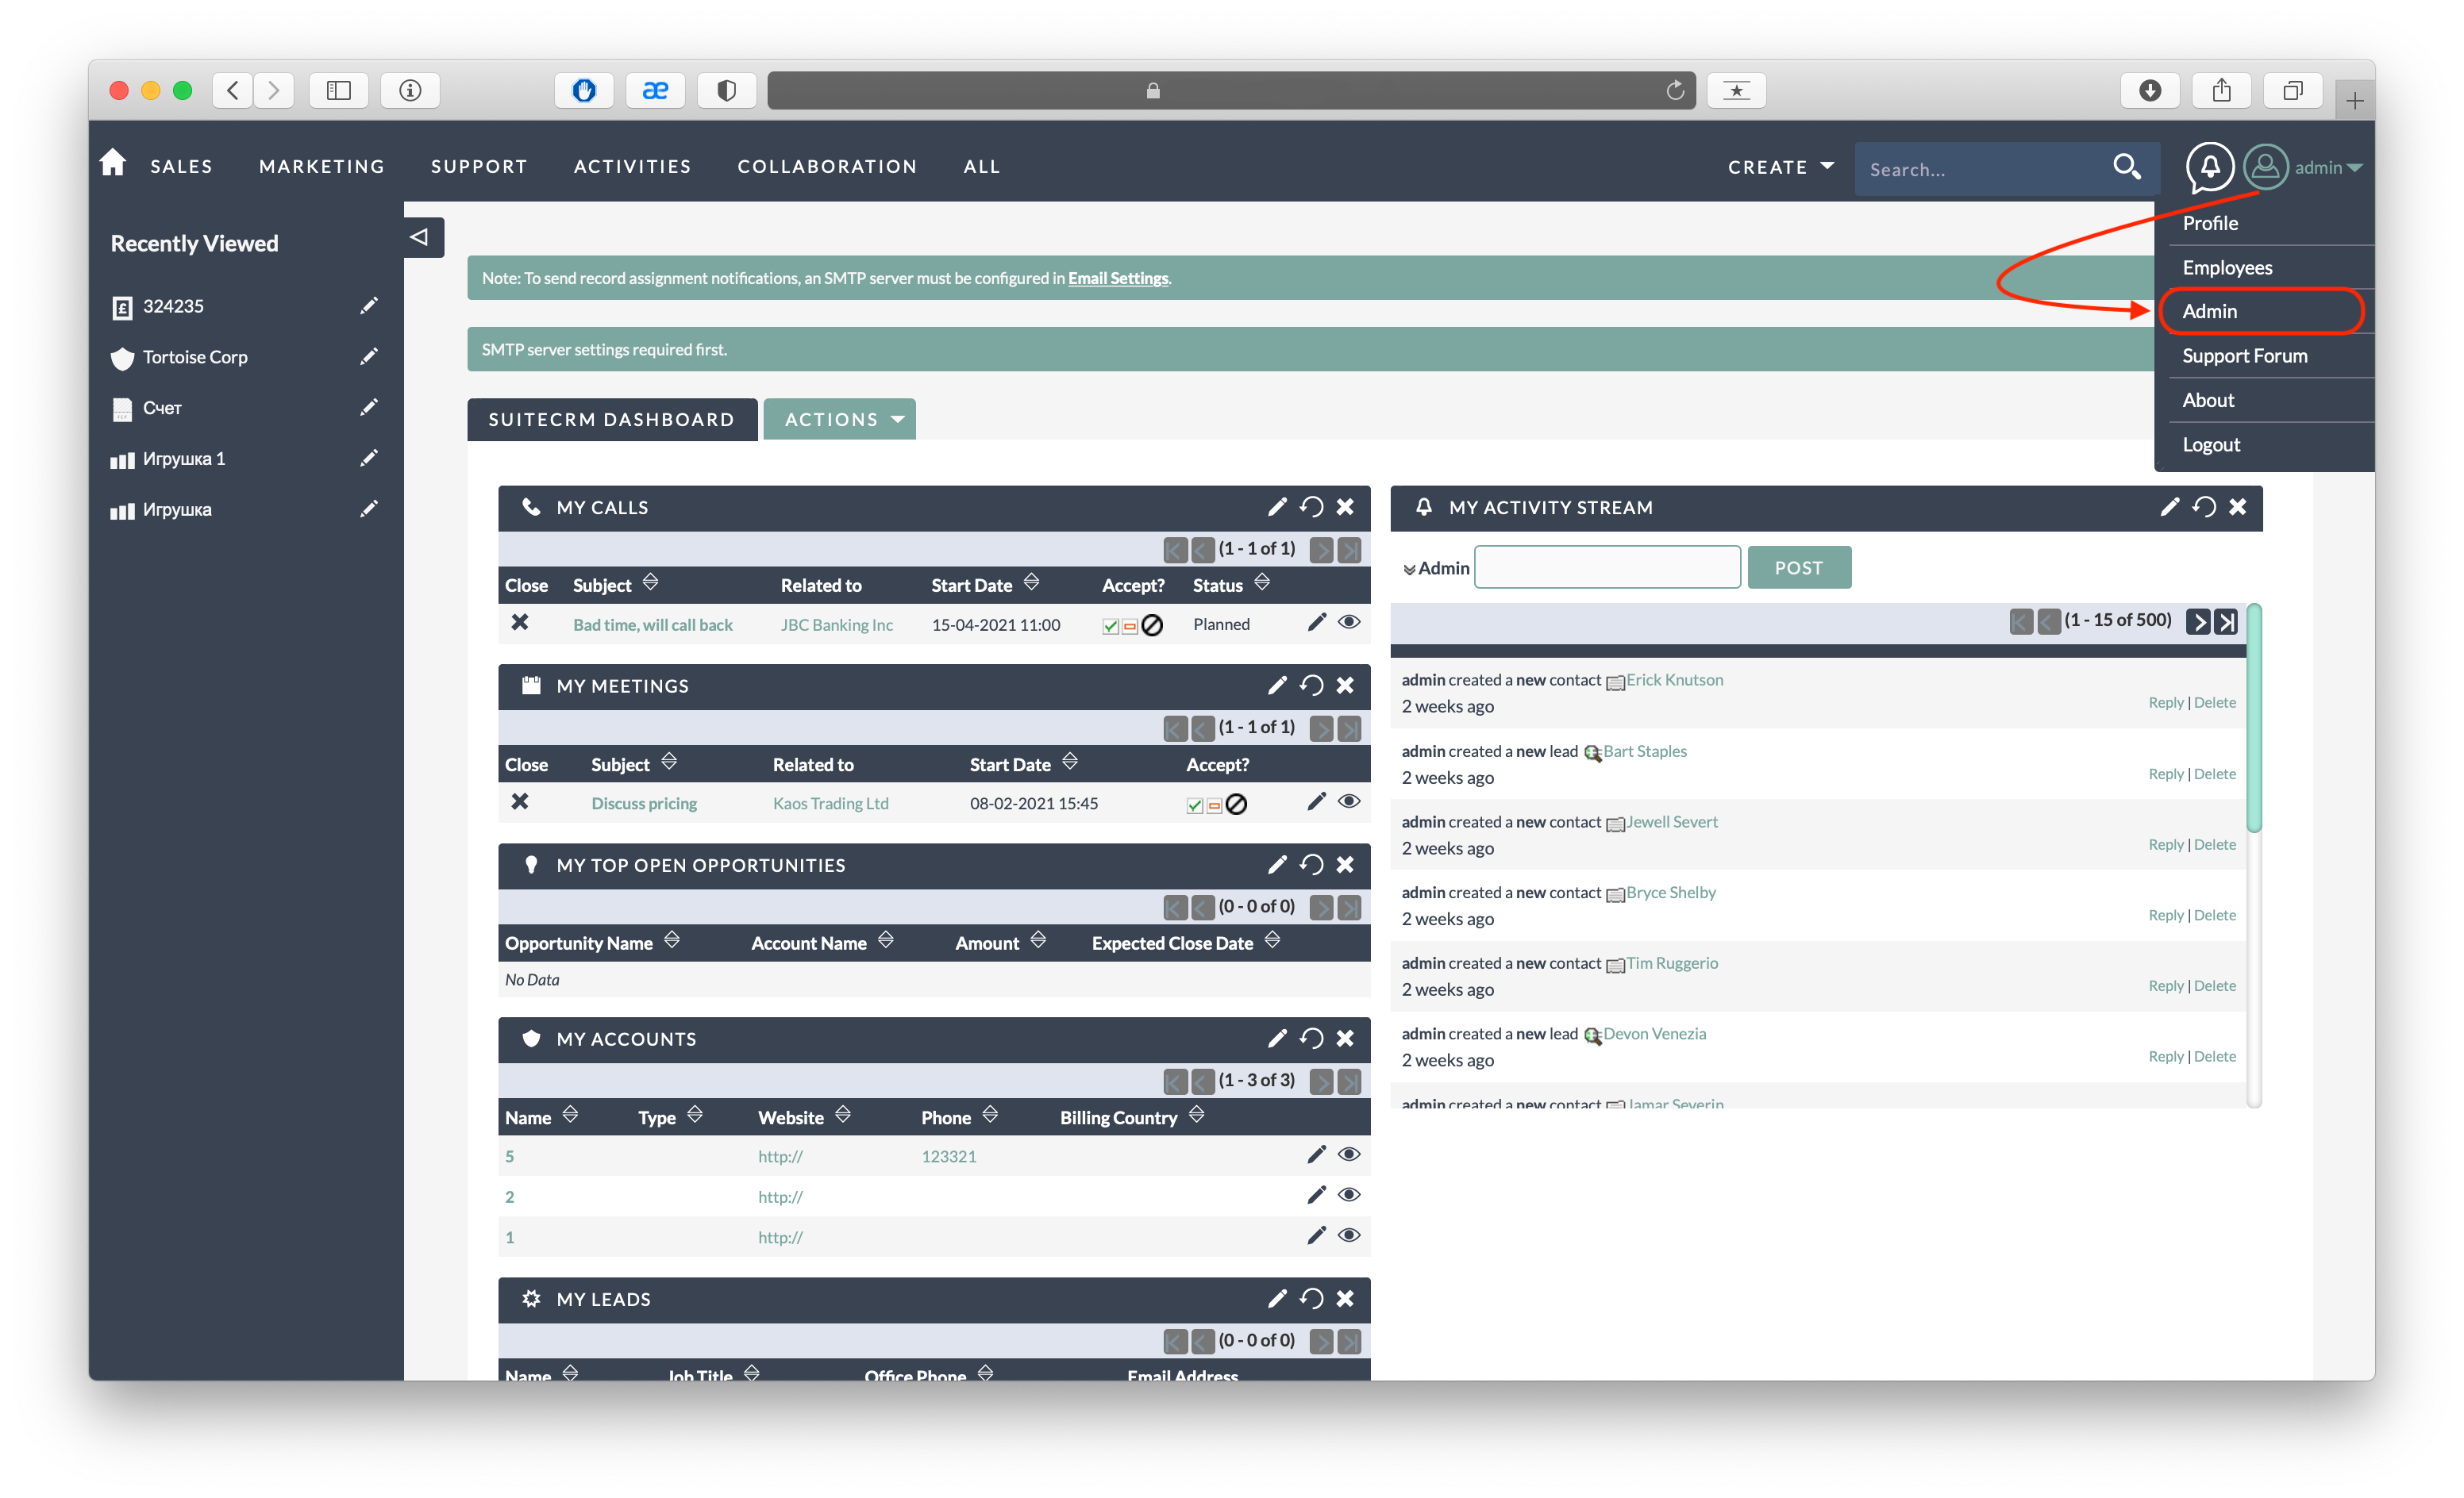Image resolution: width=2464 pixels, height=1498 pixels.
Task: Edit account 5 row pencil
Action: point(1316,1154)
